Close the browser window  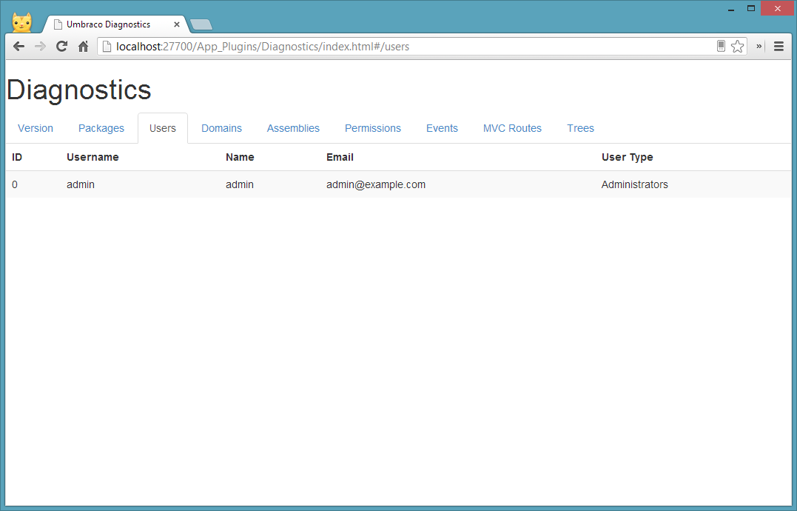pyautogui.click(x=778, y=8)
